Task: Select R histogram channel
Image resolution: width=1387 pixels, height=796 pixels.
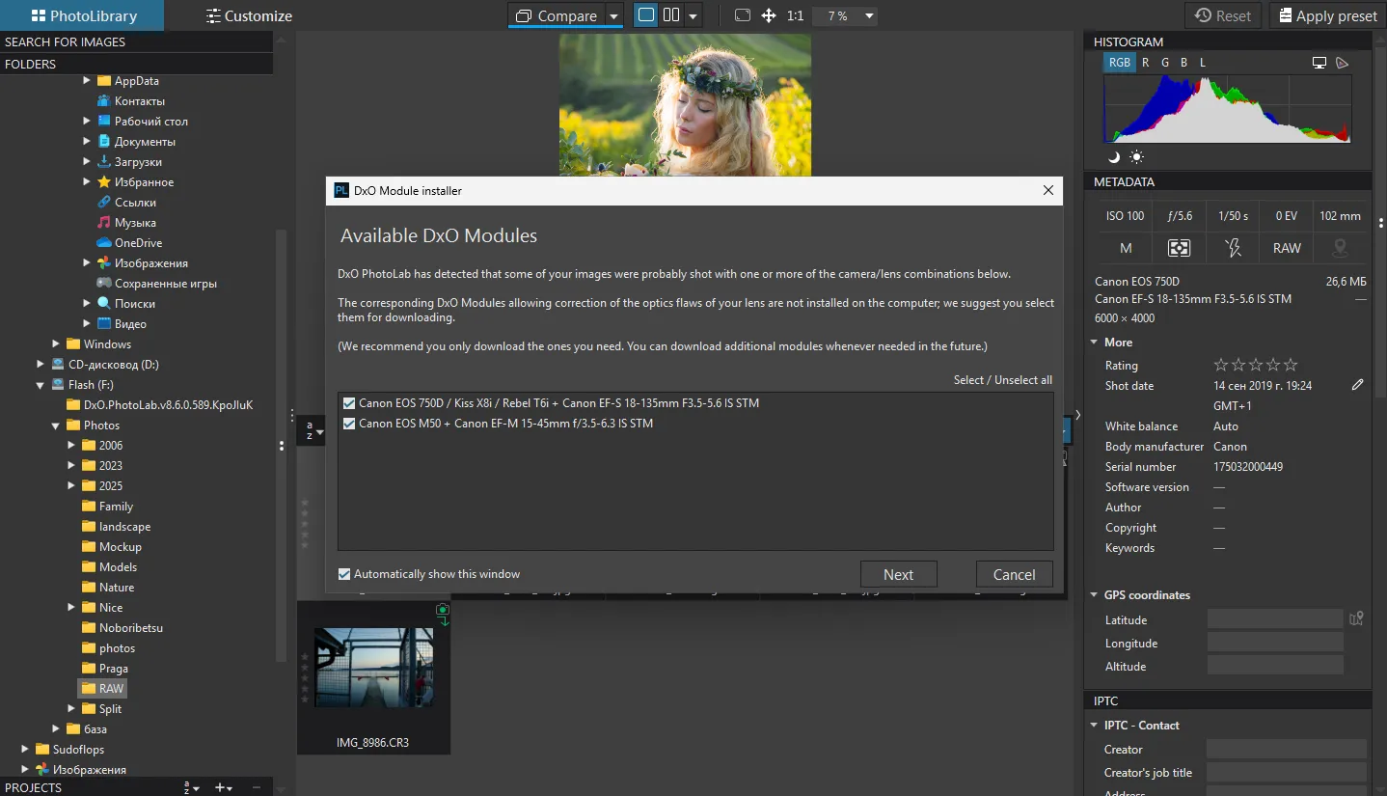Action: click(x=1145, y=63)
